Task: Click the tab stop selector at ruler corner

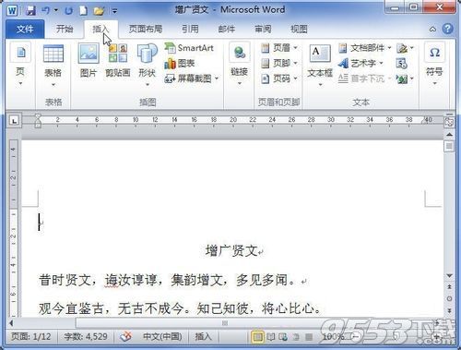Action: click(x=14, y=120)
